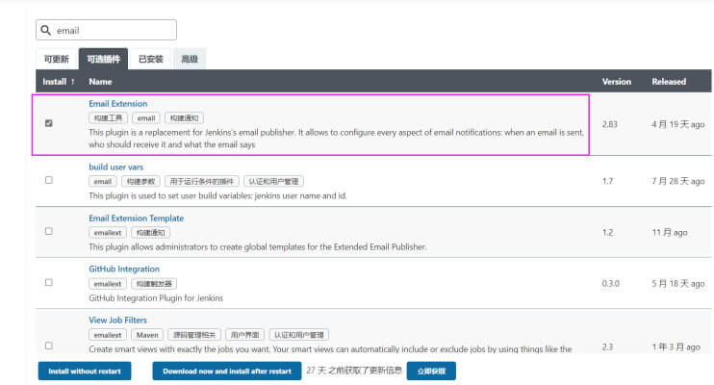
Task: Switch to the 可更新 tab
Action: pyautogui.click(x=57, y=59)
